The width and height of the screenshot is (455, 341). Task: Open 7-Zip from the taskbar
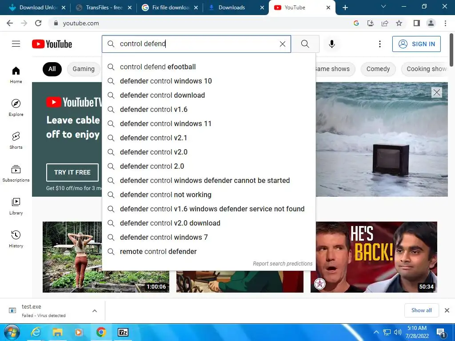[123, 332]
